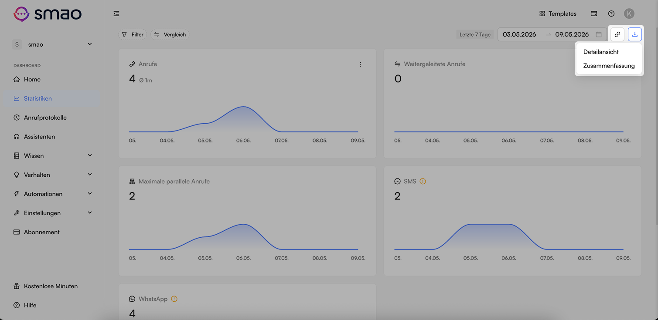The height and width of the screenshot is (320, 658).
Task: Click the Maximale parallele Anrufe title
Action: [174, 181]
